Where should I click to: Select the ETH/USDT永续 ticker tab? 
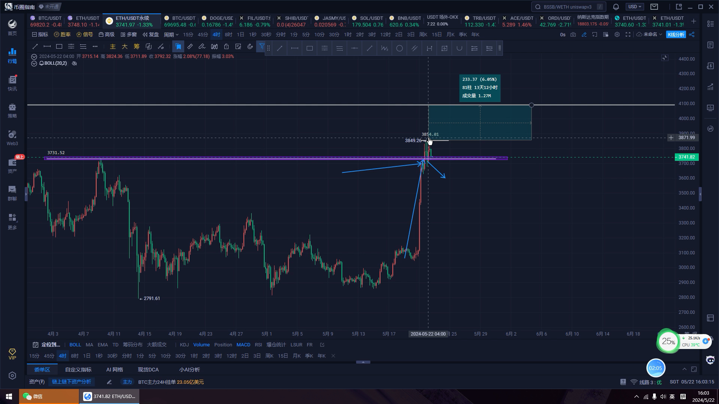[x=132, y=21]
